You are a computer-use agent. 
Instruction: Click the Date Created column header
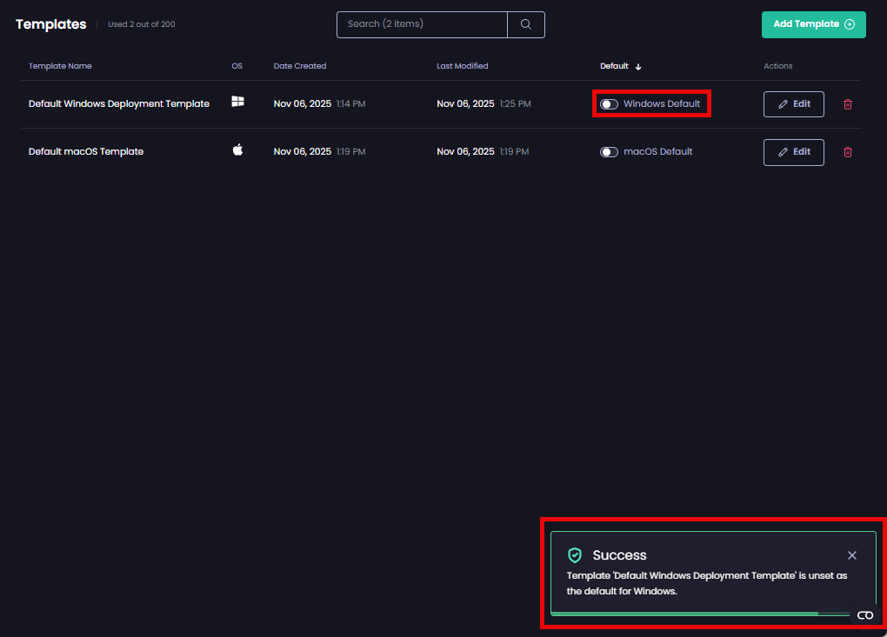299,66
